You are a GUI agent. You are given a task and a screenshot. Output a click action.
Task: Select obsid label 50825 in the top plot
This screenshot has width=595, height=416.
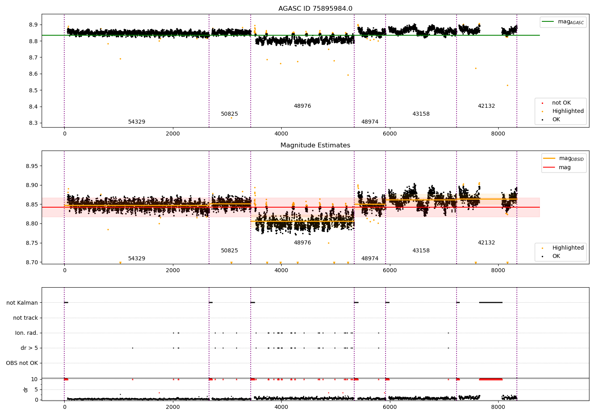coord(230,114)
